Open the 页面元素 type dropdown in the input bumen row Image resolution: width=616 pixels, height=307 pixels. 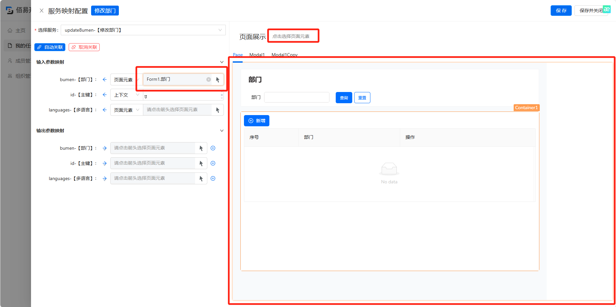126,79
